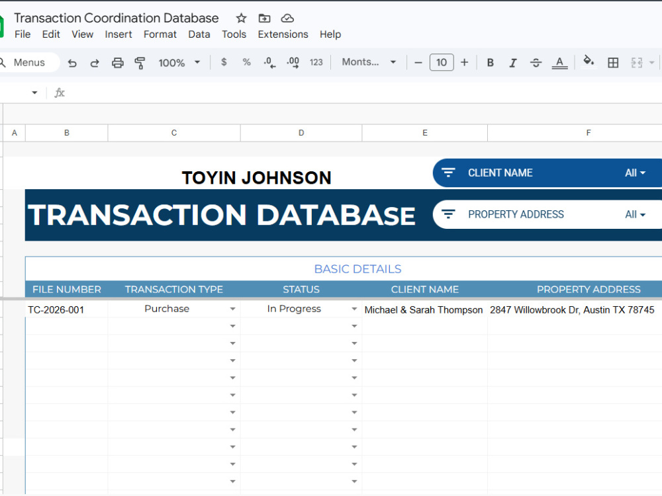Check the cloud save status icon
The height and width of the screenshot is (496, 662).
(287, 18)
